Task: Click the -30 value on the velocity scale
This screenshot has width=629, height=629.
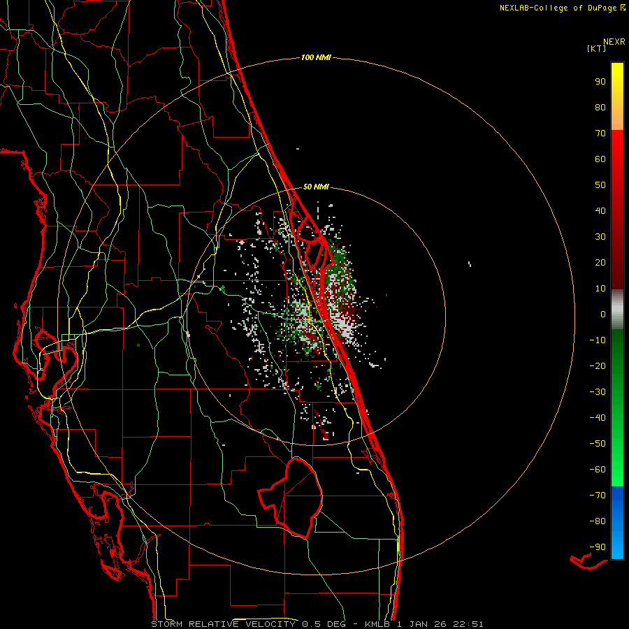Action: click(598, 392)
